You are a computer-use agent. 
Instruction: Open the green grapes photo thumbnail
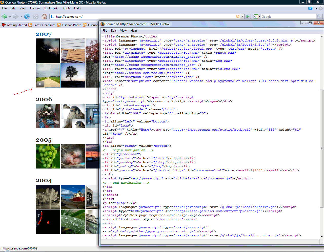tap(48, 156)
